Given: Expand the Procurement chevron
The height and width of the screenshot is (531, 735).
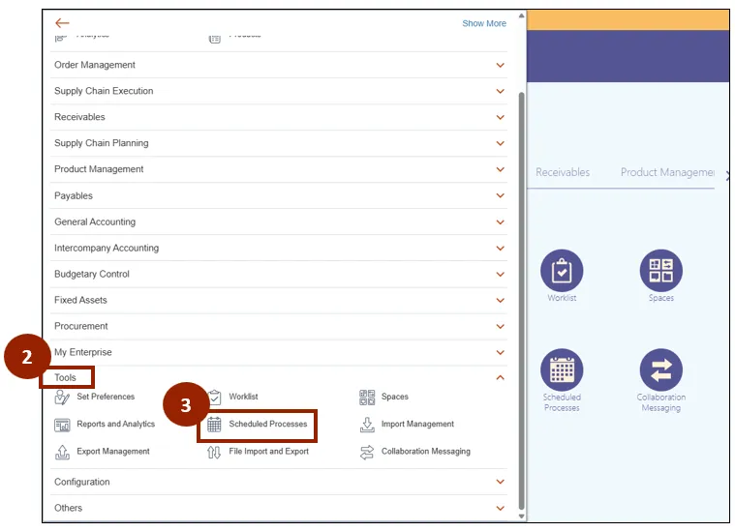Looking at the screenshot, I should pos(500,326).
